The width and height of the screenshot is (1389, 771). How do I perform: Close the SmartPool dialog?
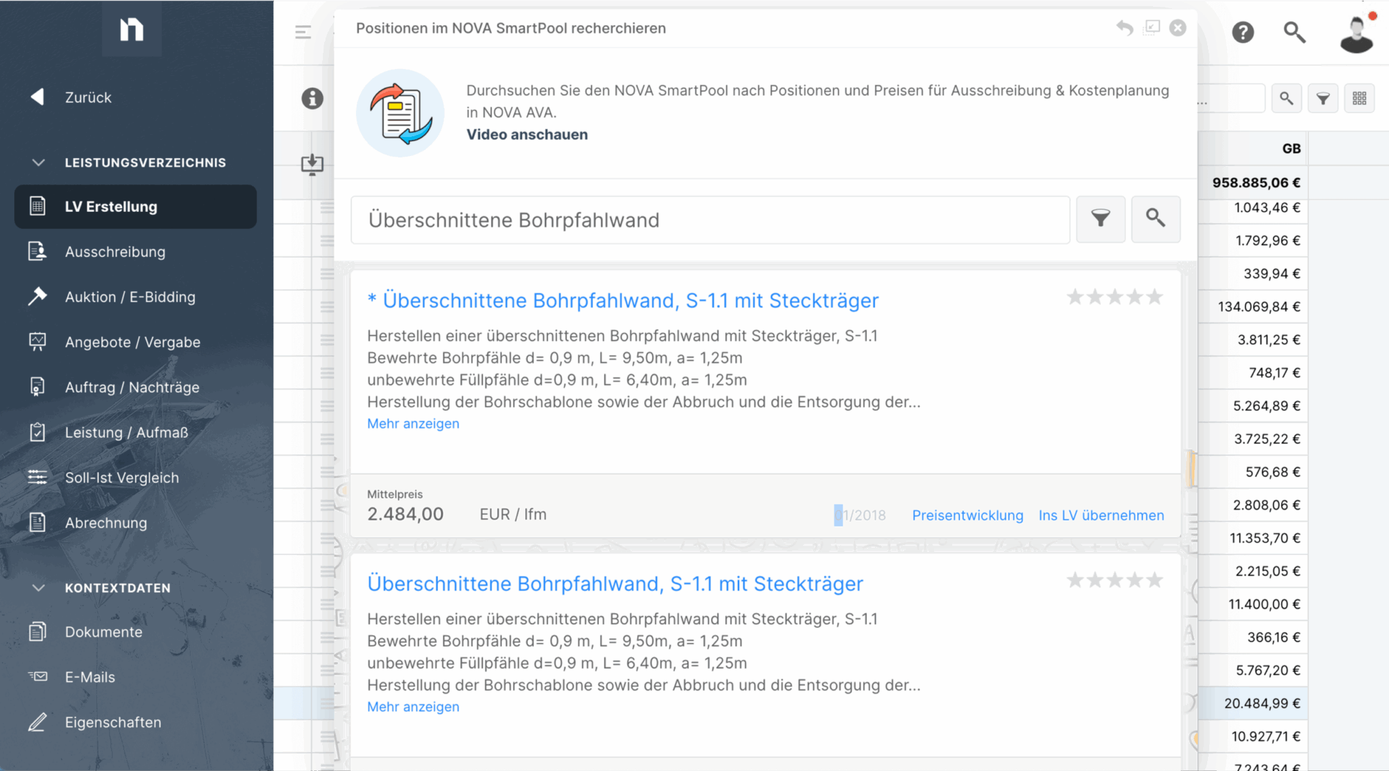point(1178,28)
